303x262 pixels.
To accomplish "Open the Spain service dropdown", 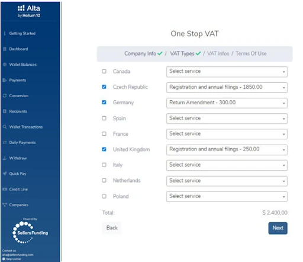I will pos(227,119).
